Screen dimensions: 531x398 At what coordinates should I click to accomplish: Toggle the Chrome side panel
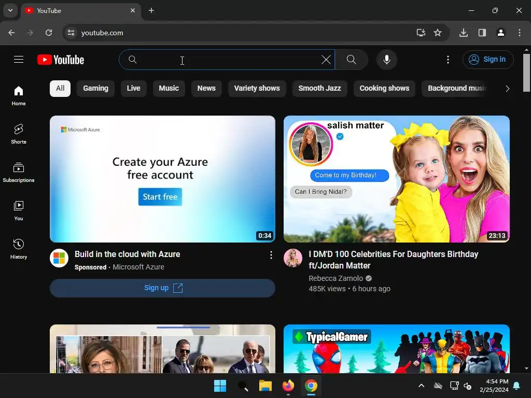click(482, 33)
